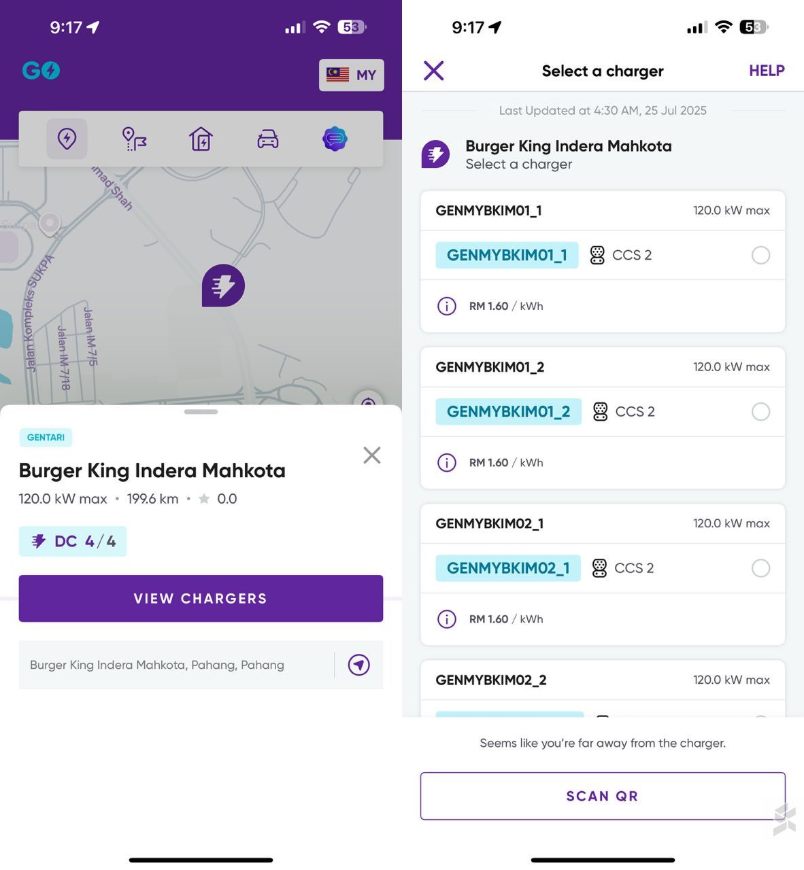Select the charging station locator tab icon
804x870 pixels.
67,139
